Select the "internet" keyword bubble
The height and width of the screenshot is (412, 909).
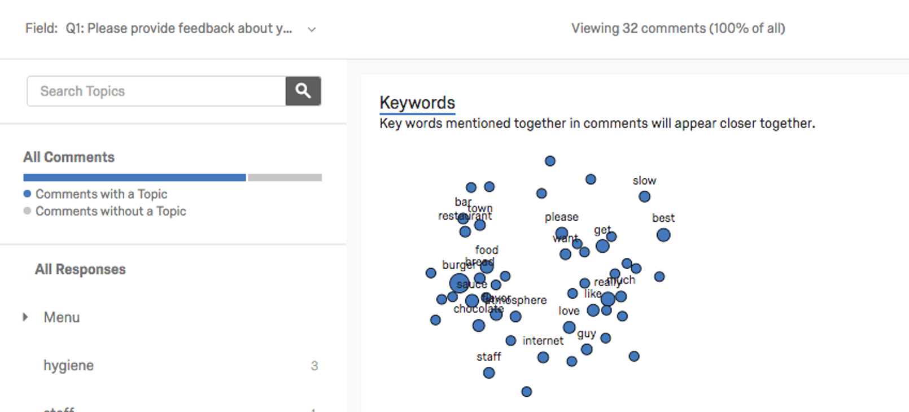coord(510,340)
